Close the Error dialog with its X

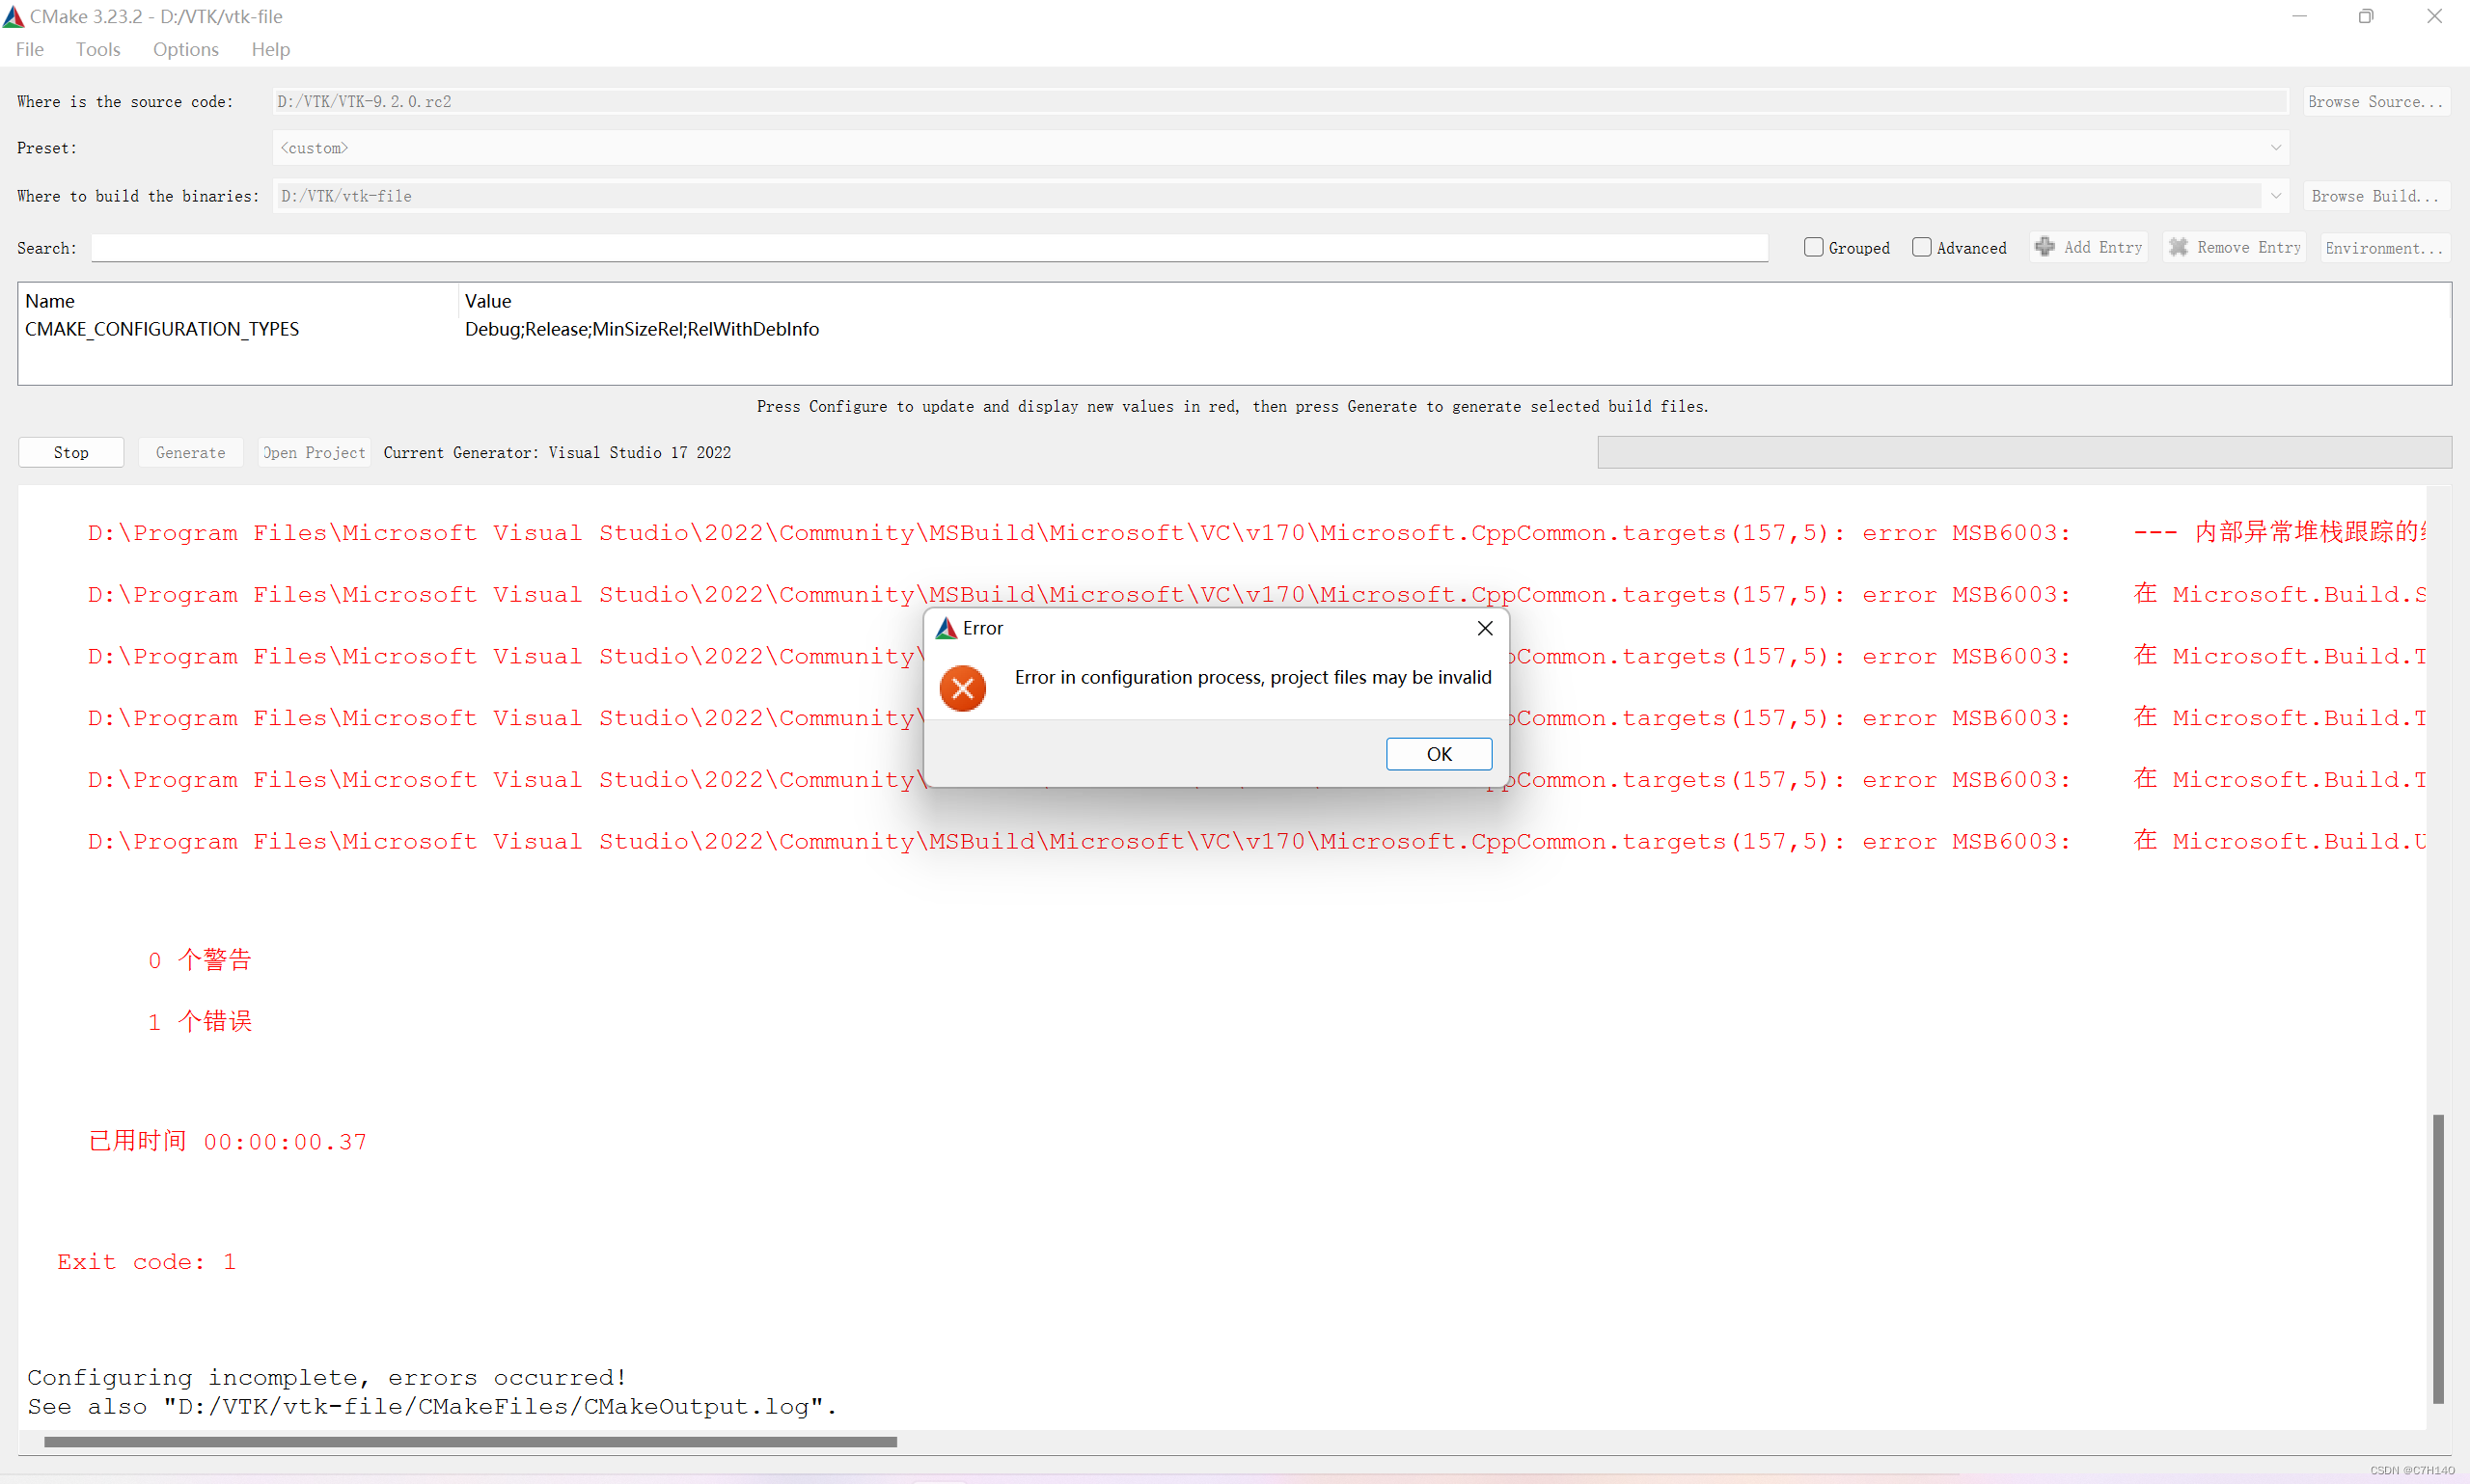[x=1484, y=628]
